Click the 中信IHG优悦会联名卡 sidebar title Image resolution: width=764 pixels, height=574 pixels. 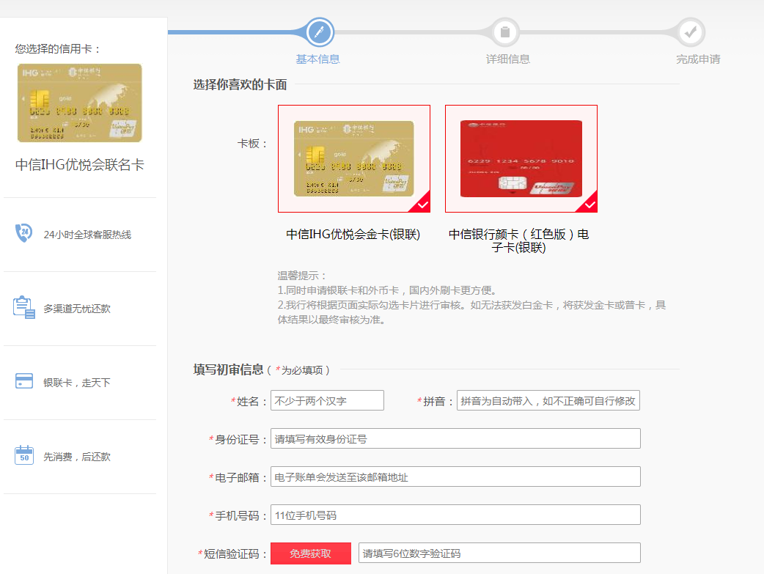click(x=80, y=165)
